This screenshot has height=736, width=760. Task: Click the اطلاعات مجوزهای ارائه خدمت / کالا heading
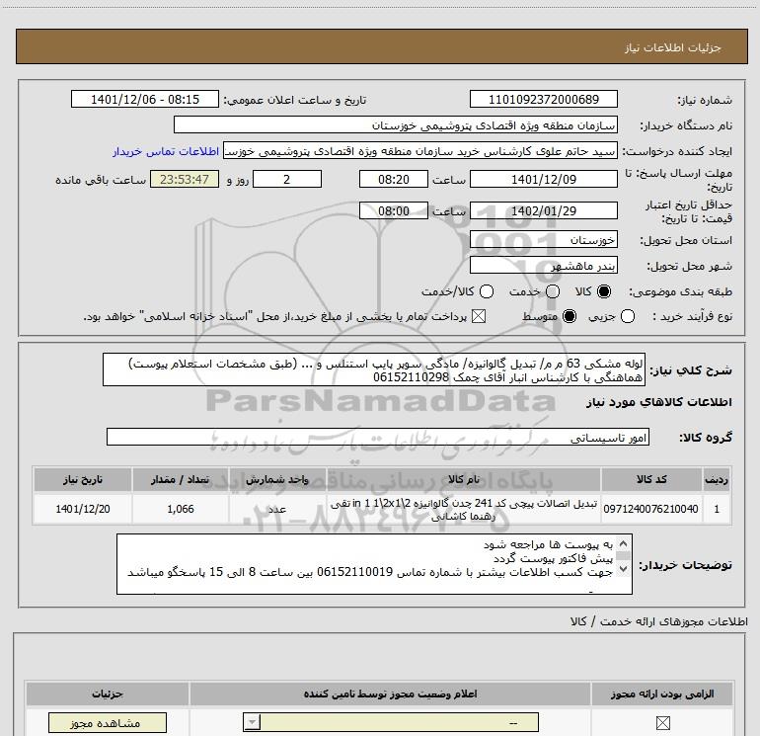pyautogui.click(x=658, y=621)
